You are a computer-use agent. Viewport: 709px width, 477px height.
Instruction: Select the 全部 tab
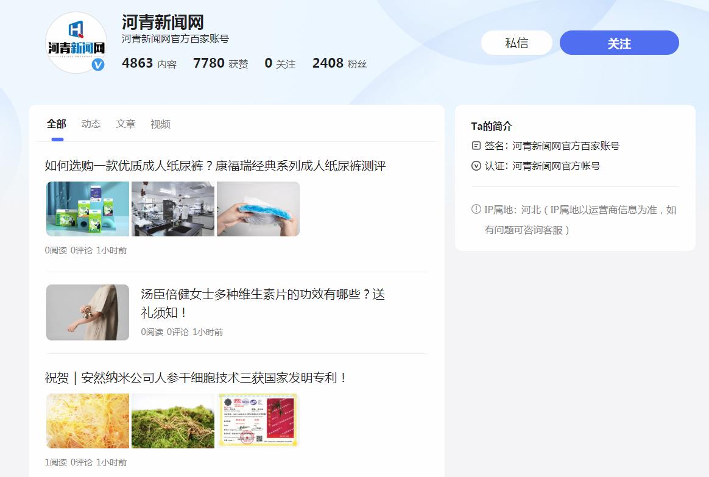57,124
